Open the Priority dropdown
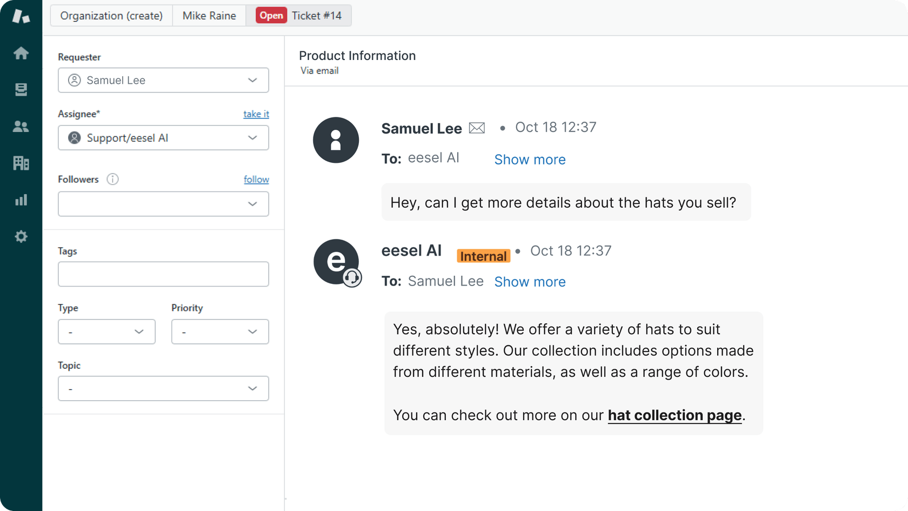 pos(219,331)
